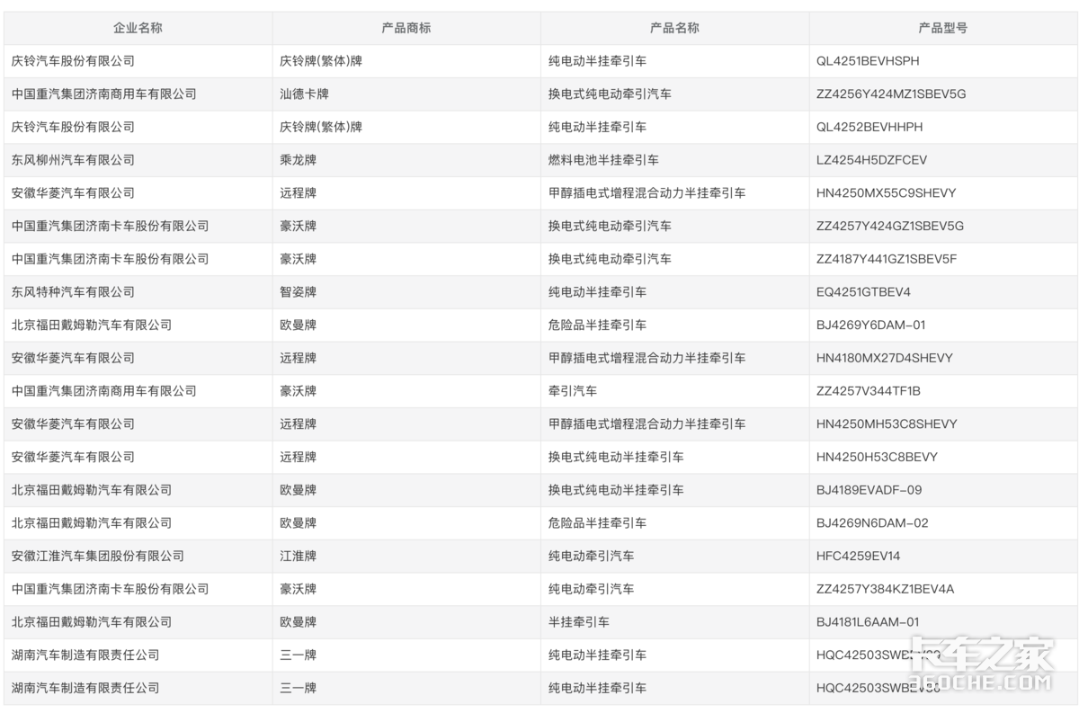Click 安徽江淮汽车集团股份有限公司 company cell
Screen dimensions: 1079x713
tap(98, 556)
